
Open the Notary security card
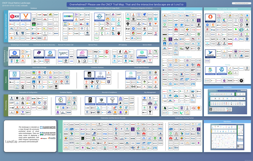click(x=90, y=101)
